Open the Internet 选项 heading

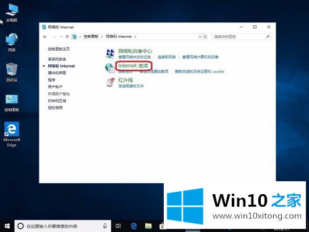pyautogui.click(x=133, y=66)
